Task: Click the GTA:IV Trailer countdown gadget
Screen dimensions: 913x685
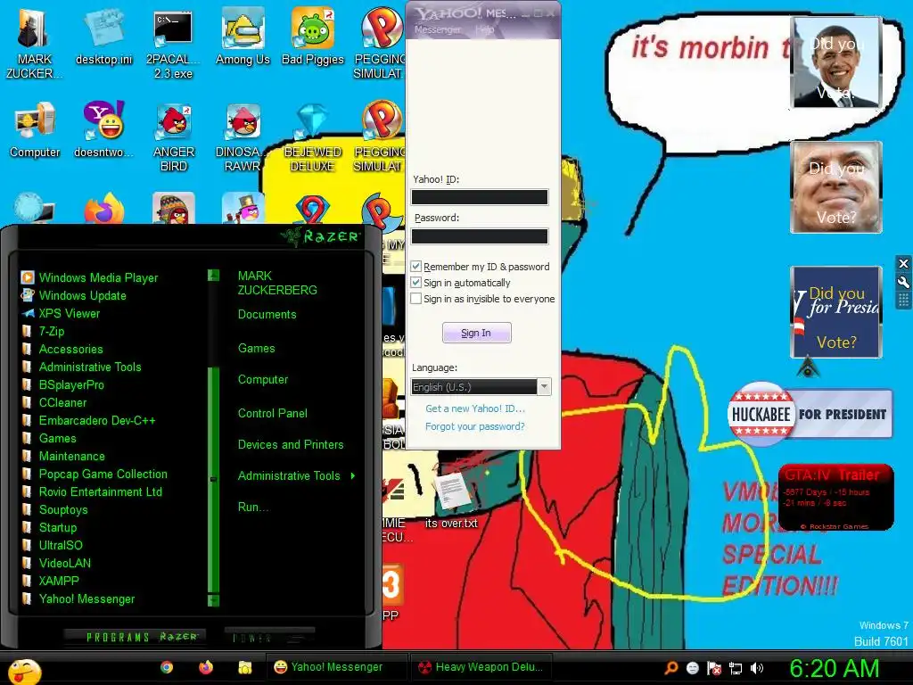Action: coord(835,498)
